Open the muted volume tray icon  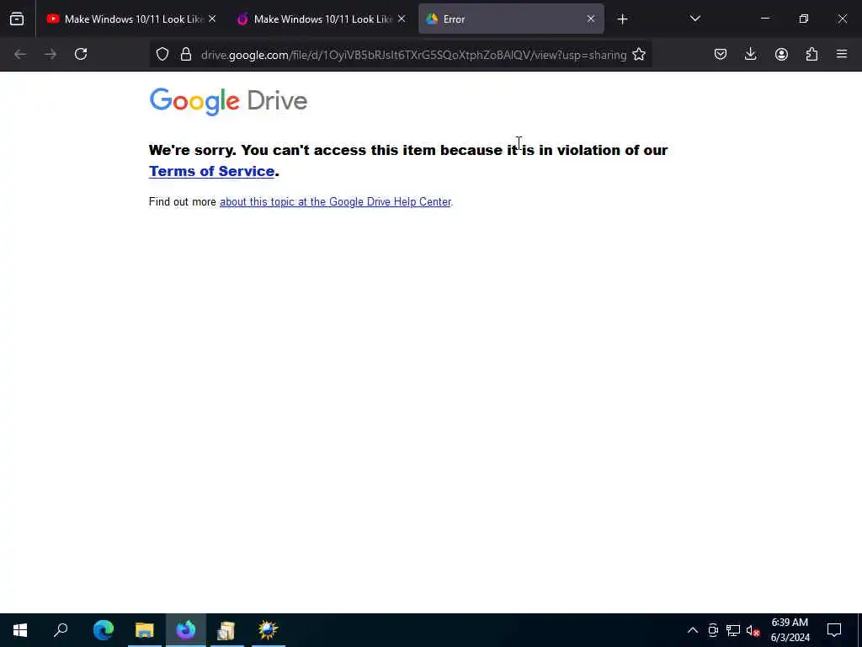[753, 630]
